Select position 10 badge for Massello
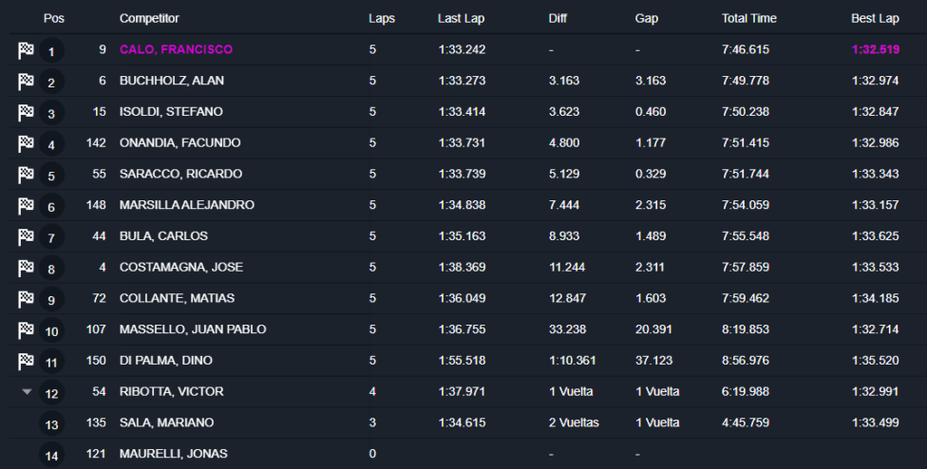The width and height of the screenshot is (927, 469). click(51, 330)
